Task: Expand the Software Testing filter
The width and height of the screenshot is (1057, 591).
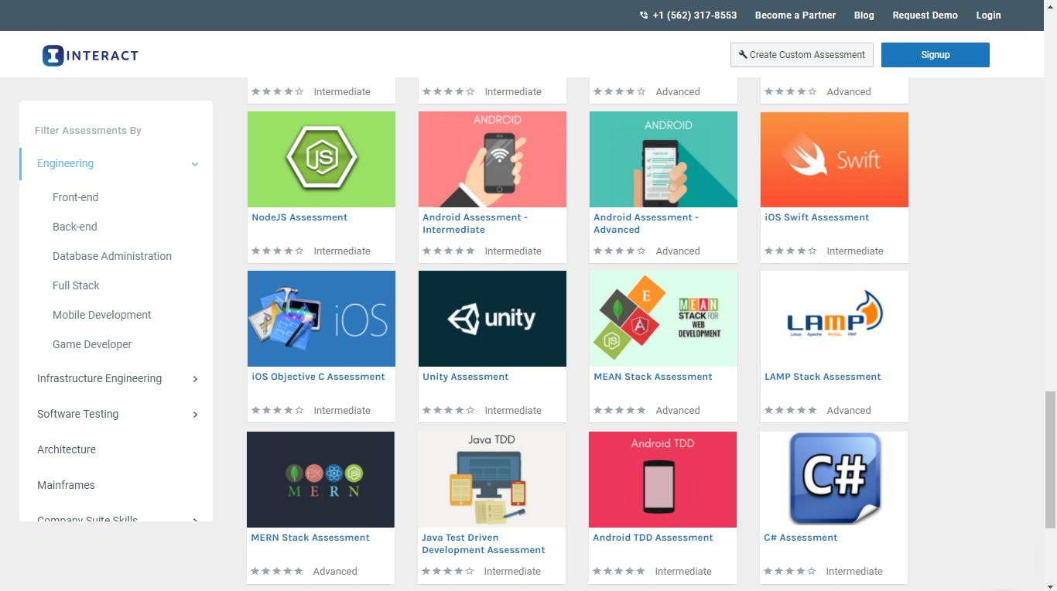Action: [195, 415]
